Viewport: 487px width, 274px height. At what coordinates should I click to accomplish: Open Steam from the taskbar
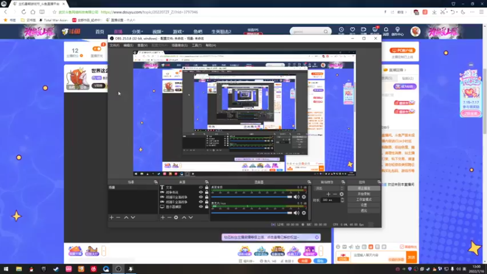coord(56,269)
